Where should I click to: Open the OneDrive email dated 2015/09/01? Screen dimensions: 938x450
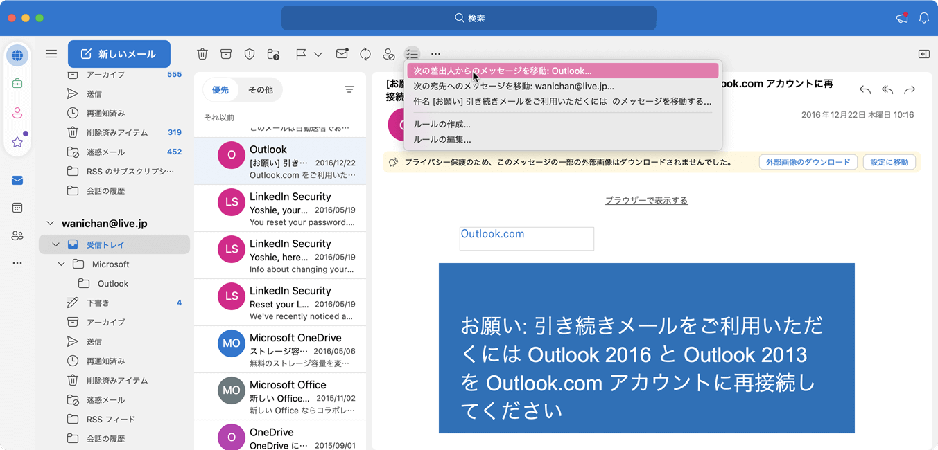pyautogui.click(x=280, y=435)
